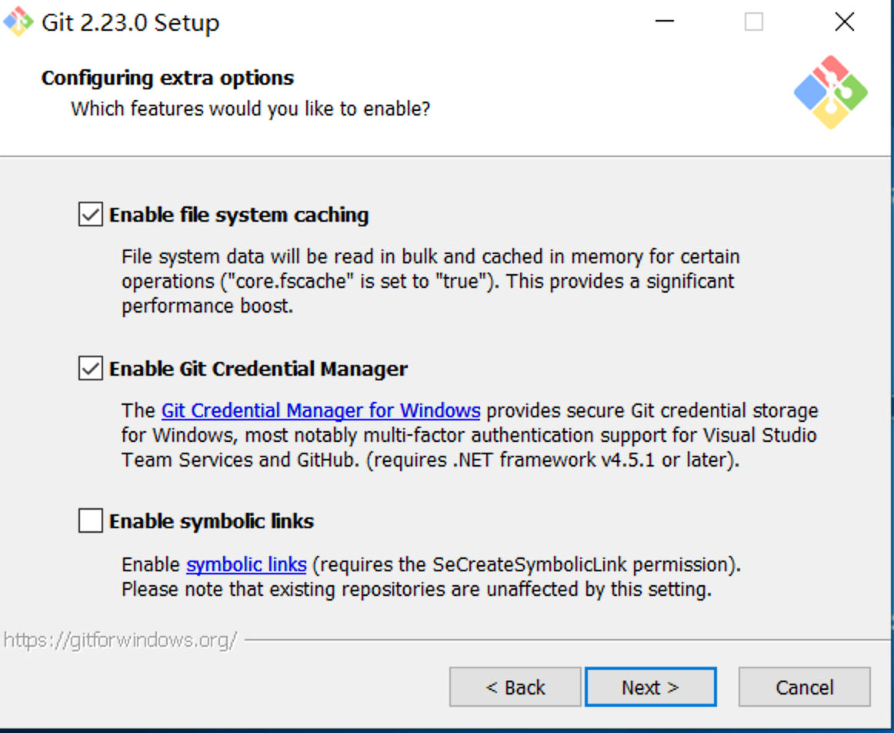Cancel the Git installation

click(x=804, y=687)
